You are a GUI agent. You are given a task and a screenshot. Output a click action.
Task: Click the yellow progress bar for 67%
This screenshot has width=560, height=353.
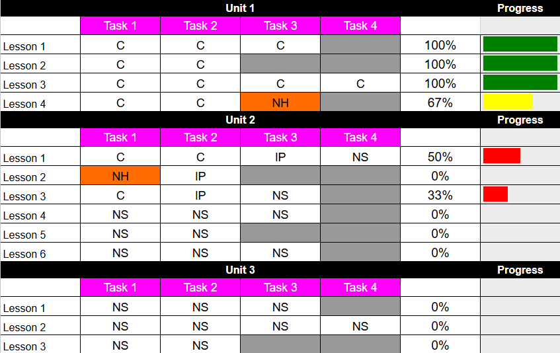508,102
